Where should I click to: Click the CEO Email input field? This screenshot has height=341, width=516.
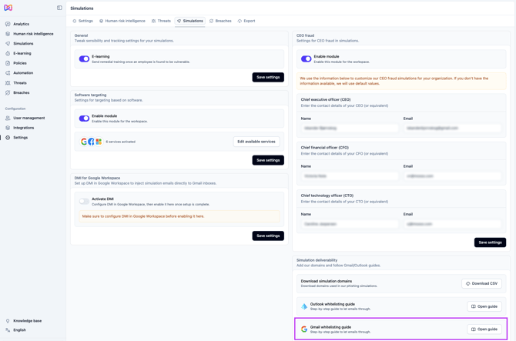[453, 129]
